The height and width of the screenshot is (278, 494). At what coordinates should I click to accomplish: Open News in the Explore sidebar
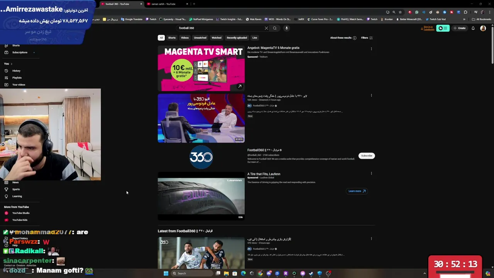(x=15, y=182)
